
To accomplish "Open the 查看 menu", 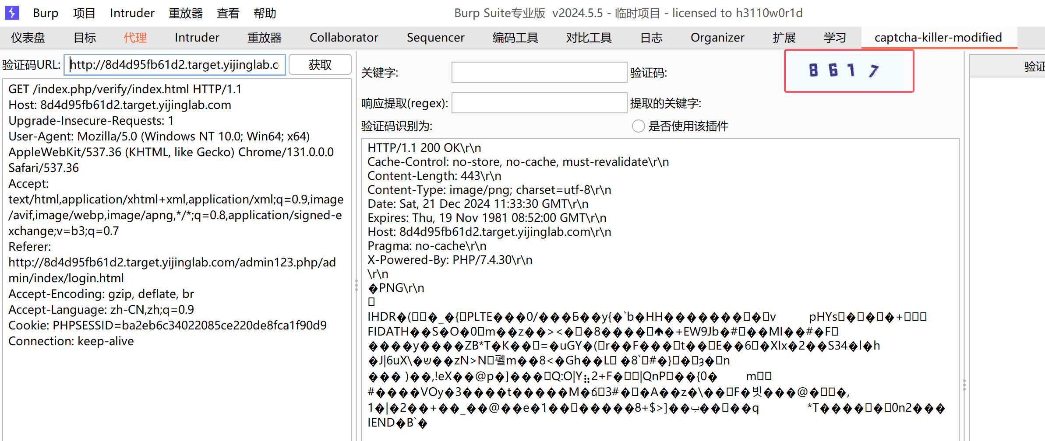I will pyautogui.click(x=228, y=13).
